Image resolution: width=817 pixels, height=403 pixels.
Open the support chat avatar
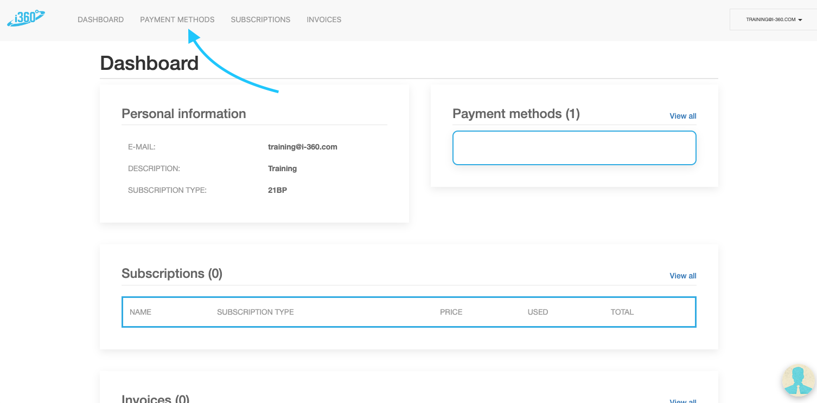point(799,380)
